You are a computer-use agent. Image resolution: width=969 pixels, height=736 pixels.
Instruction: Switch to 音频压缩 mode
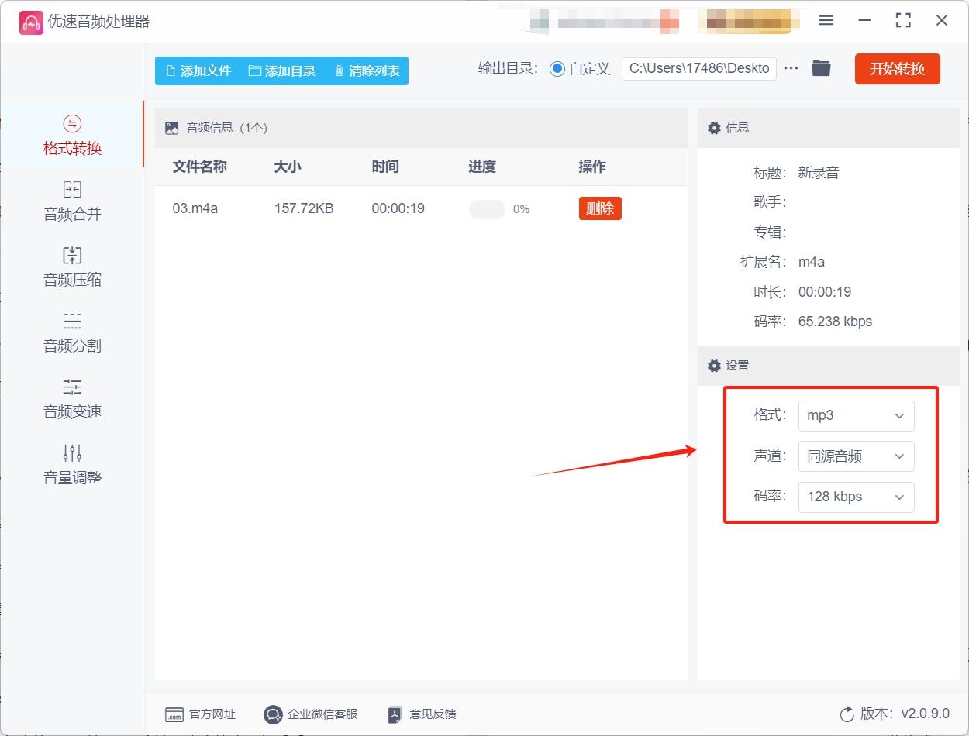(72, 266)
